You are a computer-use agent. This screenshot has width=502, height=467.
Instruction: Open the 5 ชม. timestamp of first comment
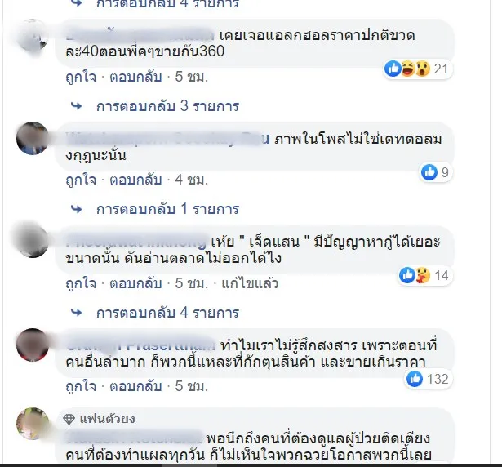tap(192, 77)
